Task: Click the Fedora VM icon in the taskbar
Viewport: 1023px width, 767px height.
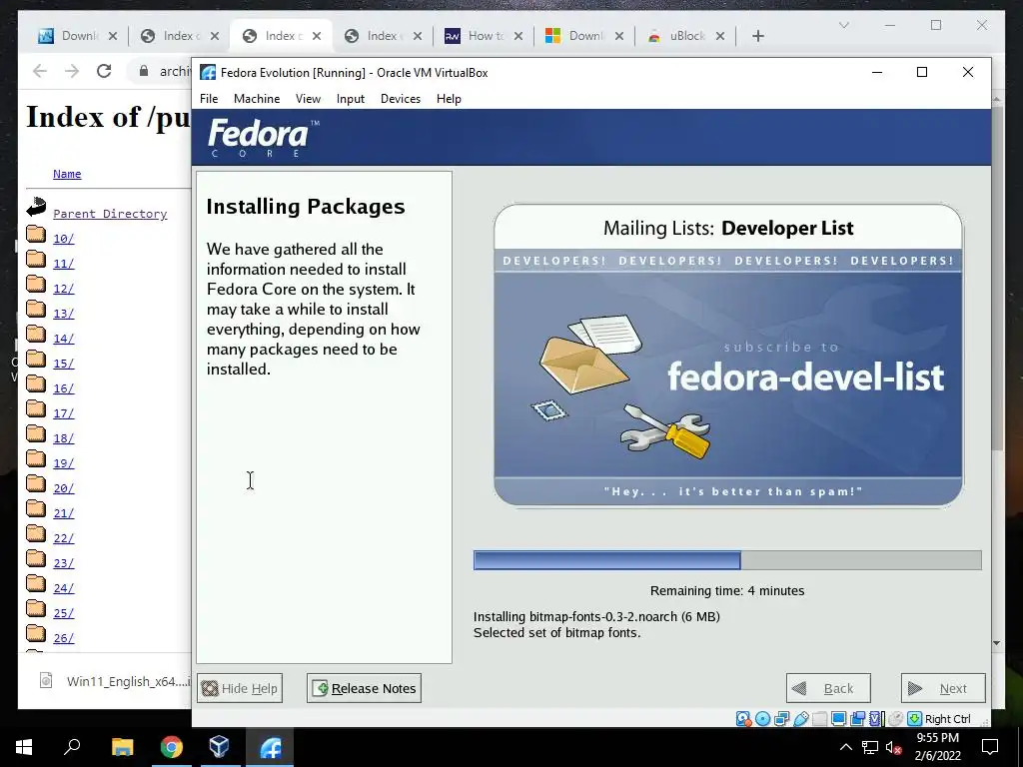Action: point(270,747)
